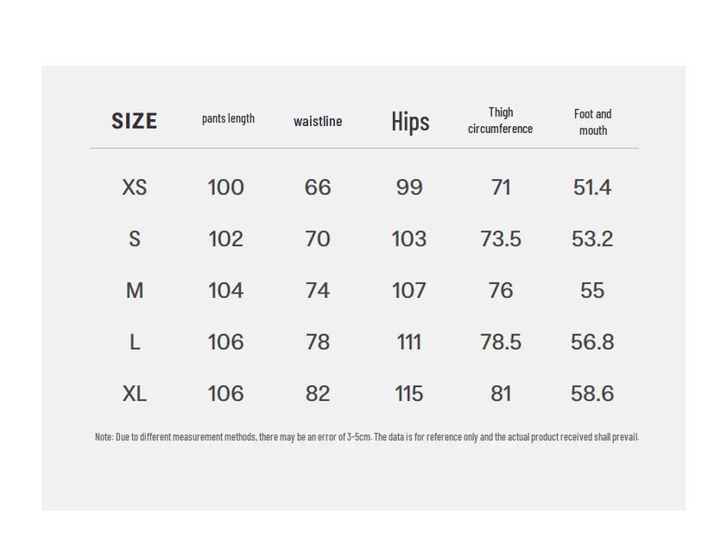Screen dimensions: 727x546
Task: Click the SIZE column header
Action: click(x=135, y=121)
